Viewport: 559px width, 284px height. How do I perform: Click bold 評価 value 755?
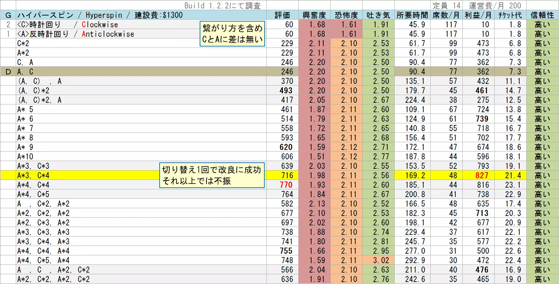(286, 251)
